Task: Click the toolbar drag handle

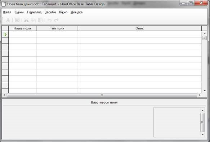Action: click(x=3, y=20)
